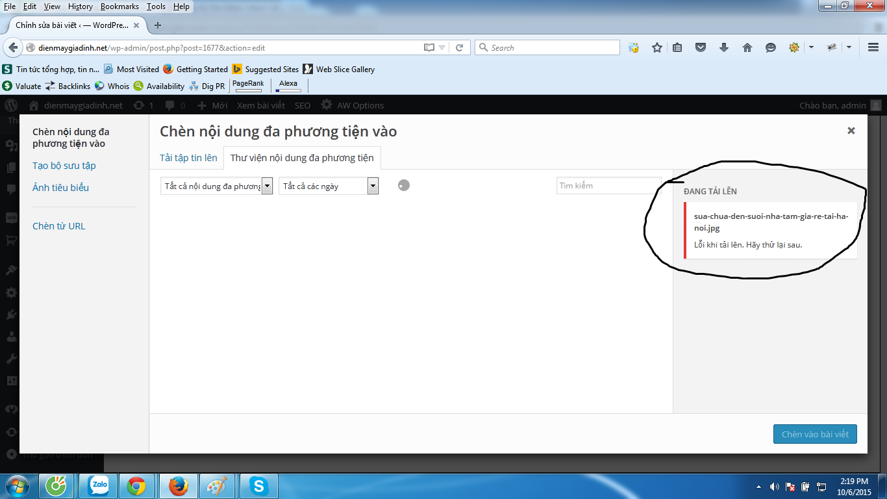Open Google Chrome from taskbar
The width and height of the screenshot is (887, 499).
tap(136, 486)
